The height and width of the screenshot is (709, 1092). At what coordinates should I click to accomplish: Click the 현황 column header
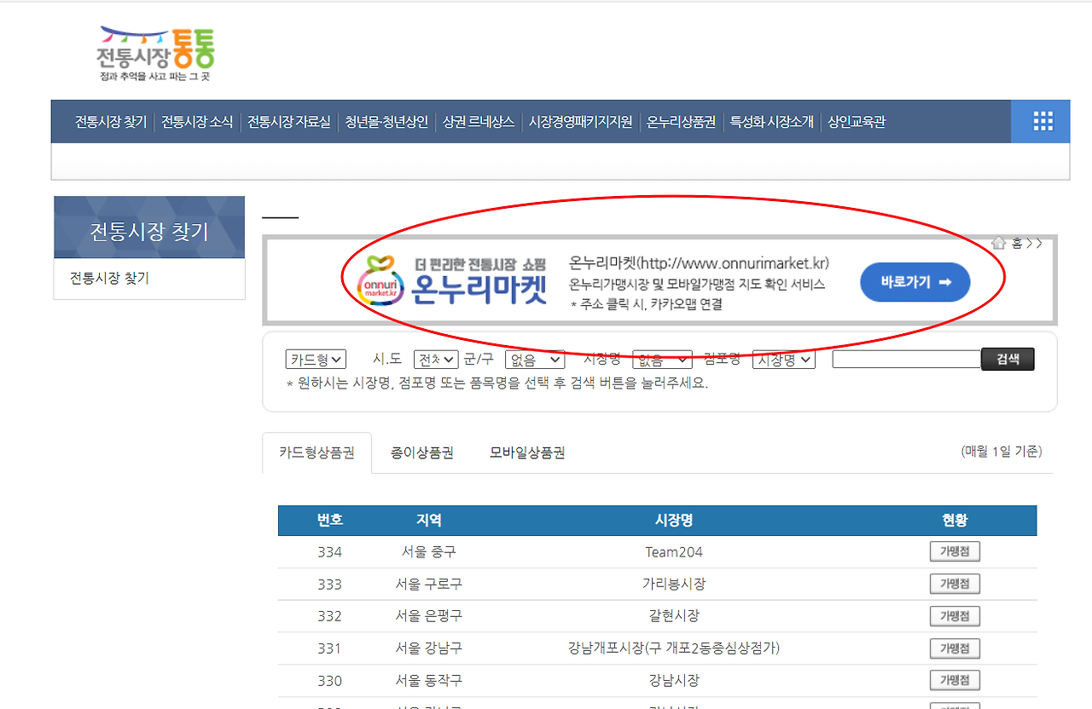click(x=955, y=521)
